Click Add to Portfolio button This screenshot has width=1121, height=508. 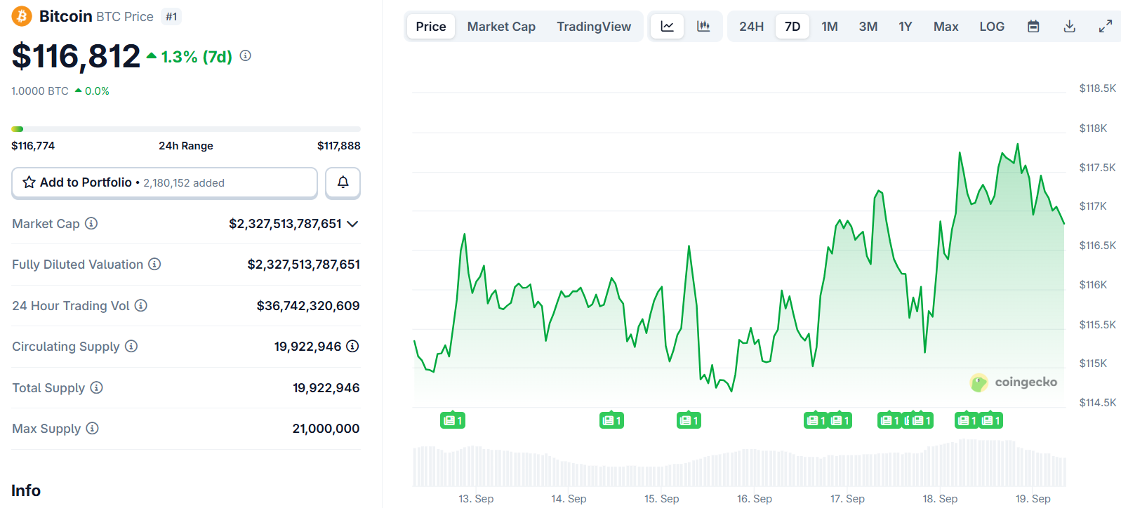point(164,182)
